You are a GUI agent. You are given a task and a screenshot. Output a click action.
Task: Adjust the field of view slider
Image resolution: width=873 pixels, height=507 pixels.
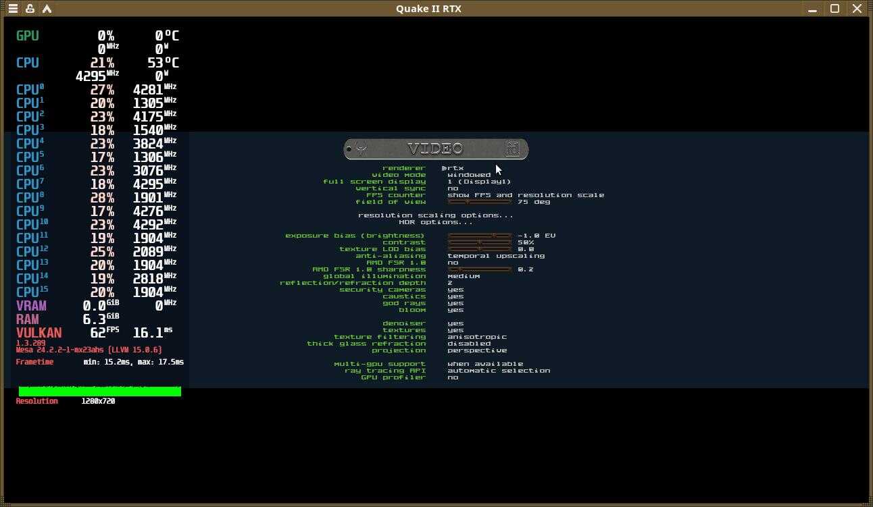[x=480, y=202]
